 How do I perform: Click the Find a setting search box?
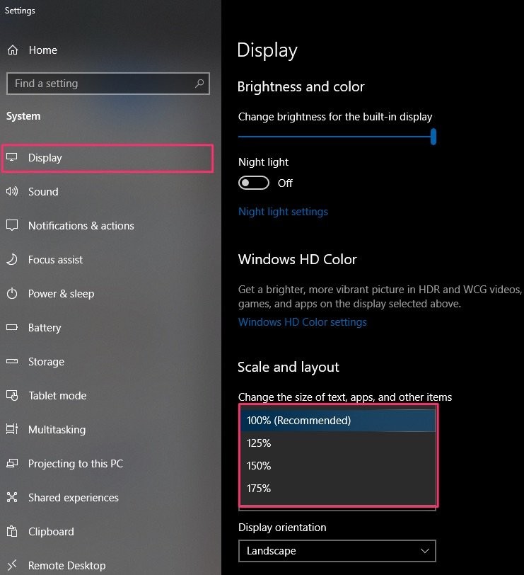(107, 84)
